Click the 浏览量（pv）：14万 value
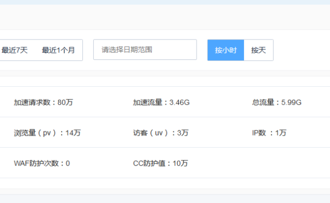330x203 pixels. (47, 133)
